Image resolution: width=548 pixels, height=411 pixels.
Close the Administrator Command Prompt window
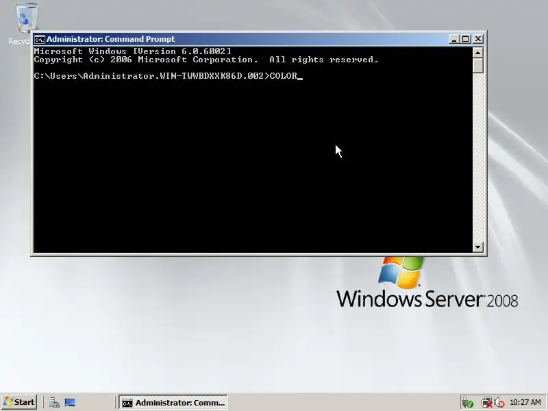(477, 39)
